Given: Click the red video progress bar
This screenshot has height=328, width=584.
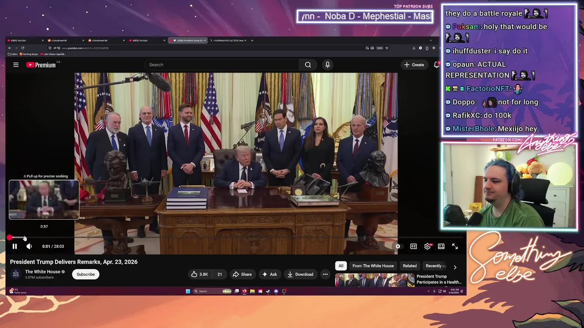Looking at the screenshot, I should tap(235, 238).
